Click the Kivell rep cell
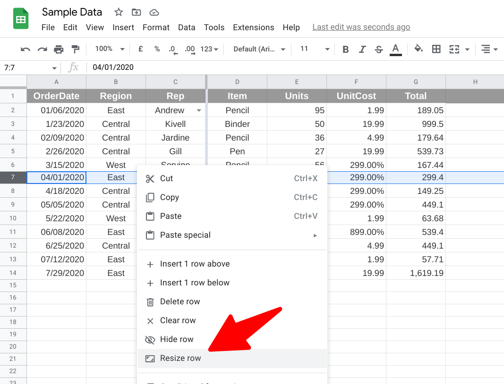The height and width of the screenshot is (384, 504). [x=176, y=124]
